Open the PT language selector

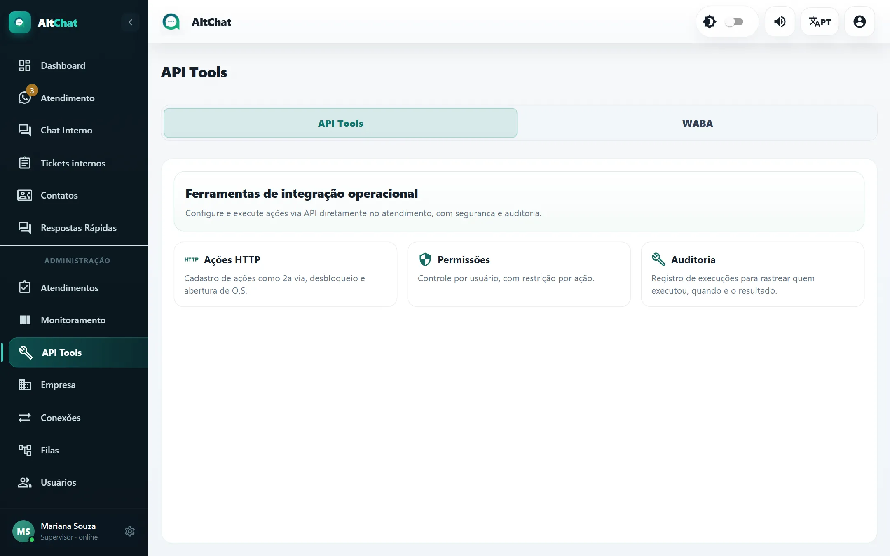pyautogui.click(x=820, y=22)
